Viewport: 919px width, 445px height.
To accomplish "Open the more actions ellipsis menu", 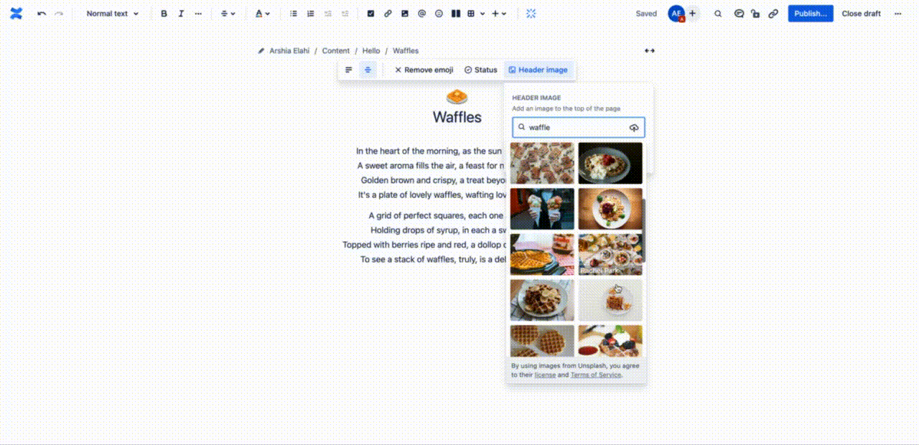I will click(x=897, y=14).
